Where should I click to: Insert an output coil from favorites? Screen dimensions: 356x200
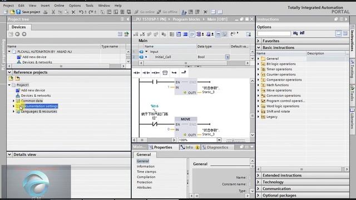coord(156,73)
